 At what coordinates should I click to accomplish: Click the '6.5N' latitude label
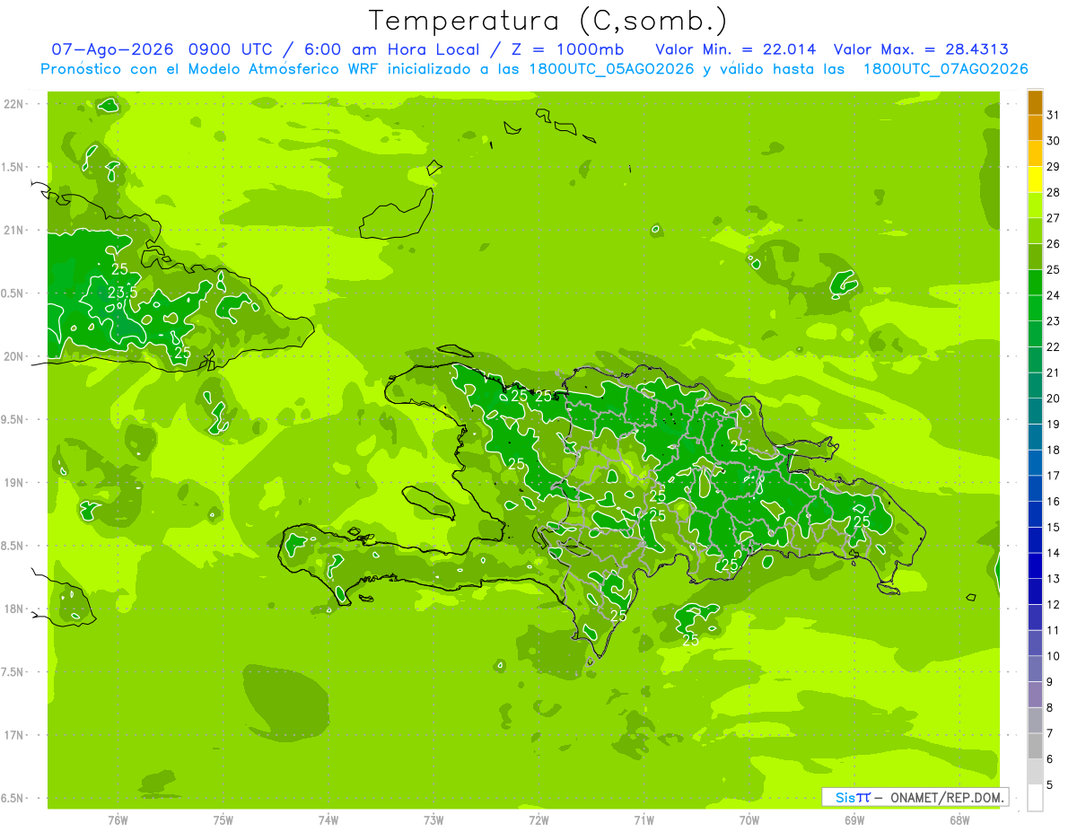[x=13, y=798]
